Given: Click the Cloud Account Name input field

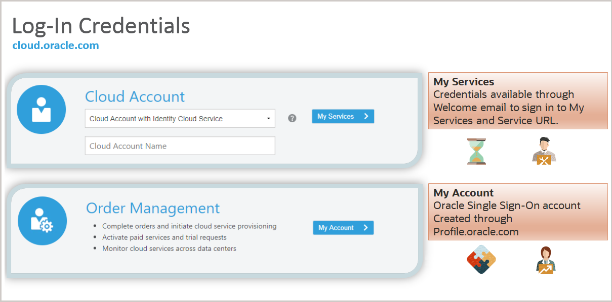Looking at the screenshot, I should tap(180, 145).
